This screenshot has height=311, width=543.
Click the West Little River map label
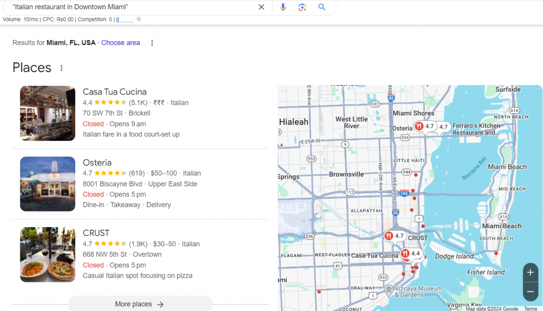[x=351, y=122]
